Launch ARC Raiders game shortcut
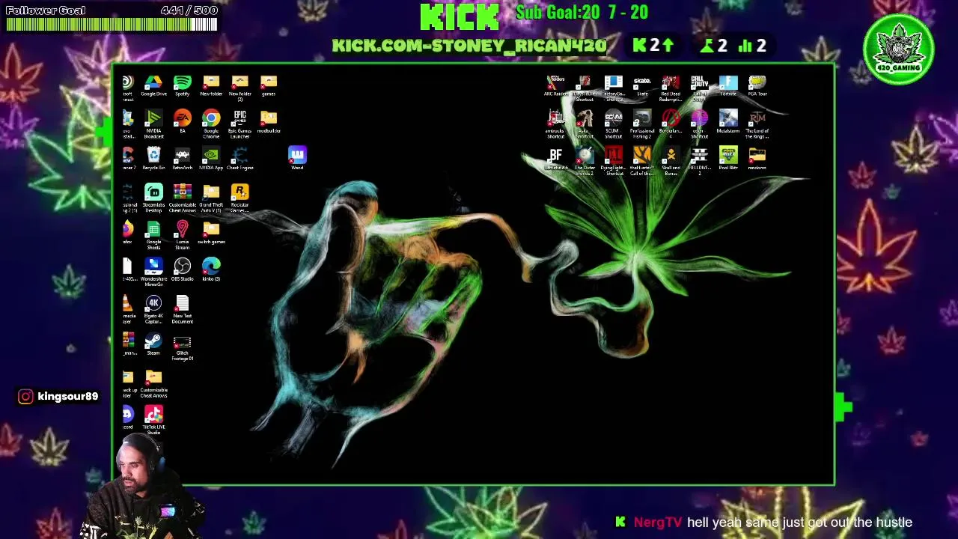 click(x=555, y=85)
